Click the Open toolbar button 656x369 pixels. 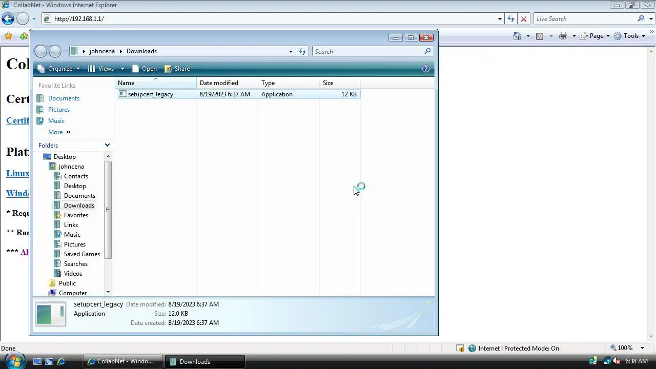click(145, 69)
